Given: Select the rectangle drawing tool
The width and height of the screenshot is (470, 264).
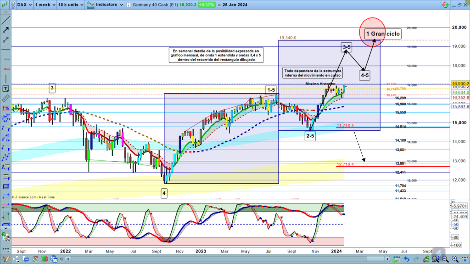Looking at the screenshot, I should tap(6, 187).
